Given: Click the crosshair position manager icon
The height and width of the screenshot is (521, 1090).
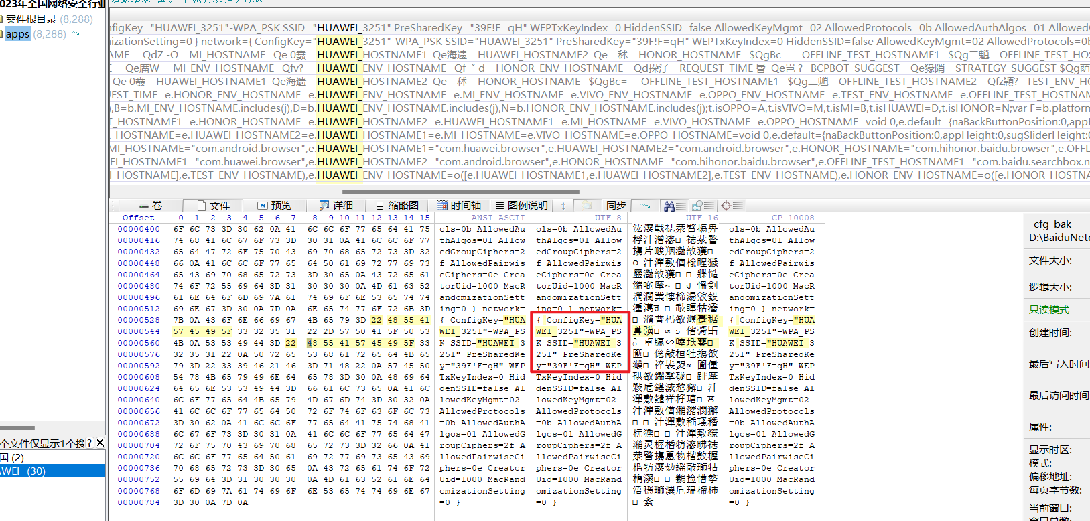Looking at the screenshot, I should [x=731, y=206].
